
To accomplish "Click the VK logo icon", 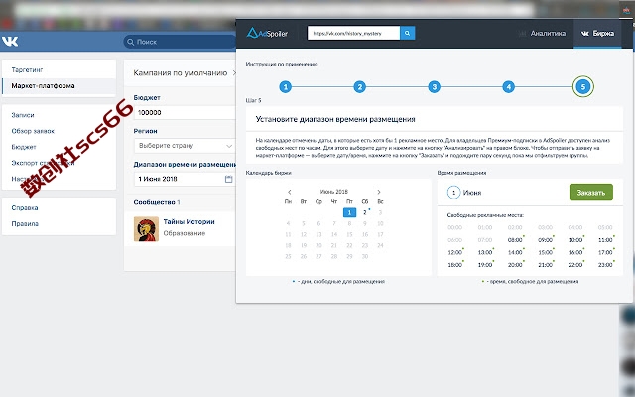I will (x=10, y=42).
